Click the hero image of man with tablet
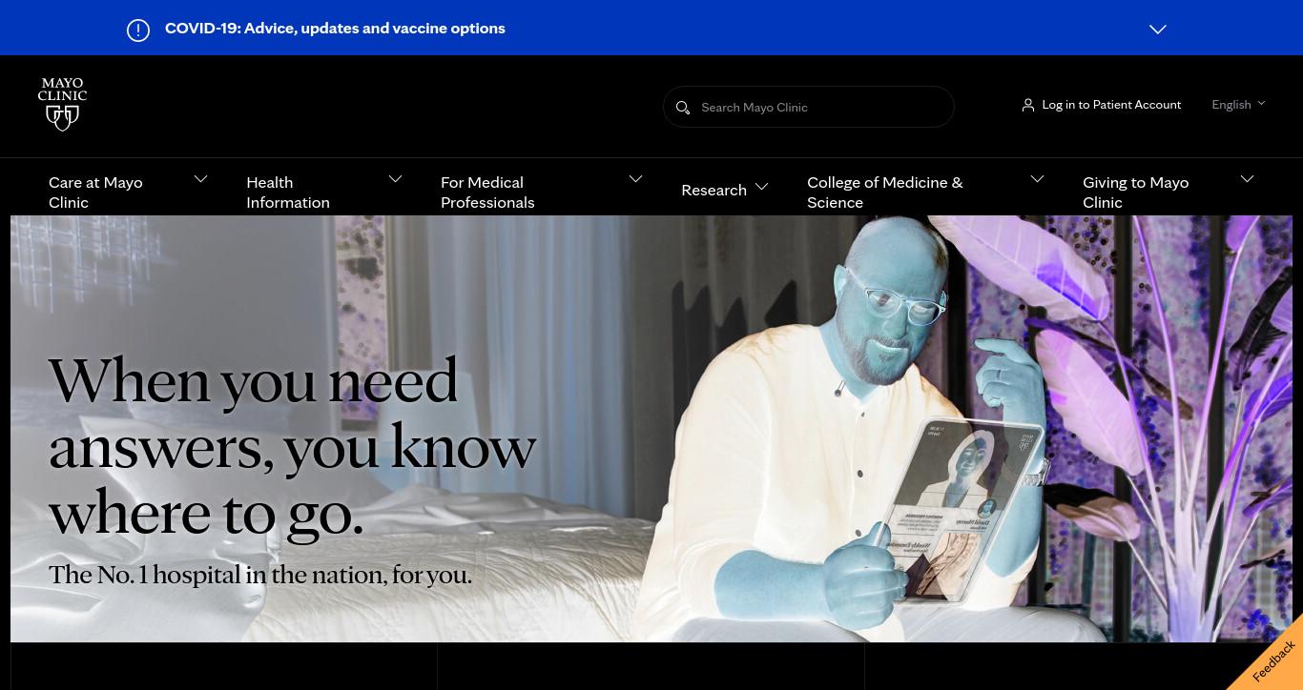Screen dimensions: 1303x690 [651, 429]
